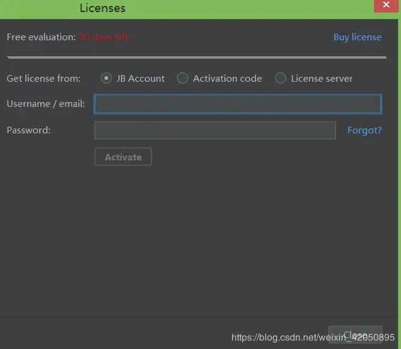Viewport: 401px width, 349px height.
Task: Open the Forgot? password link
Action: pos(364,130)
